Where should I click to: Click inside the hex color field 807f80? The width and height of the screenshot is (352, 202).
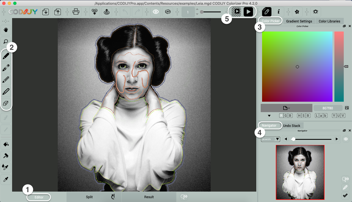pyautogui.click(x=328, y=108)
